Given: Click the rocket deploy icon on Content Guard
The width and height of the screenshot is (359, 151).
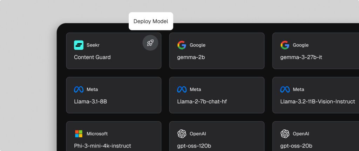Looking at the screenshot, I should 150,43.
